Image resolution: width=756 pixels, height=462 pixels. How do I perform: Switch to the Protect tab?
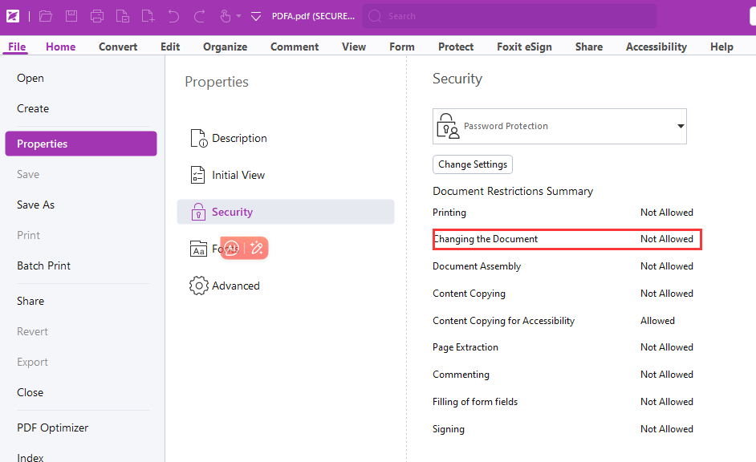pos(455,47)
